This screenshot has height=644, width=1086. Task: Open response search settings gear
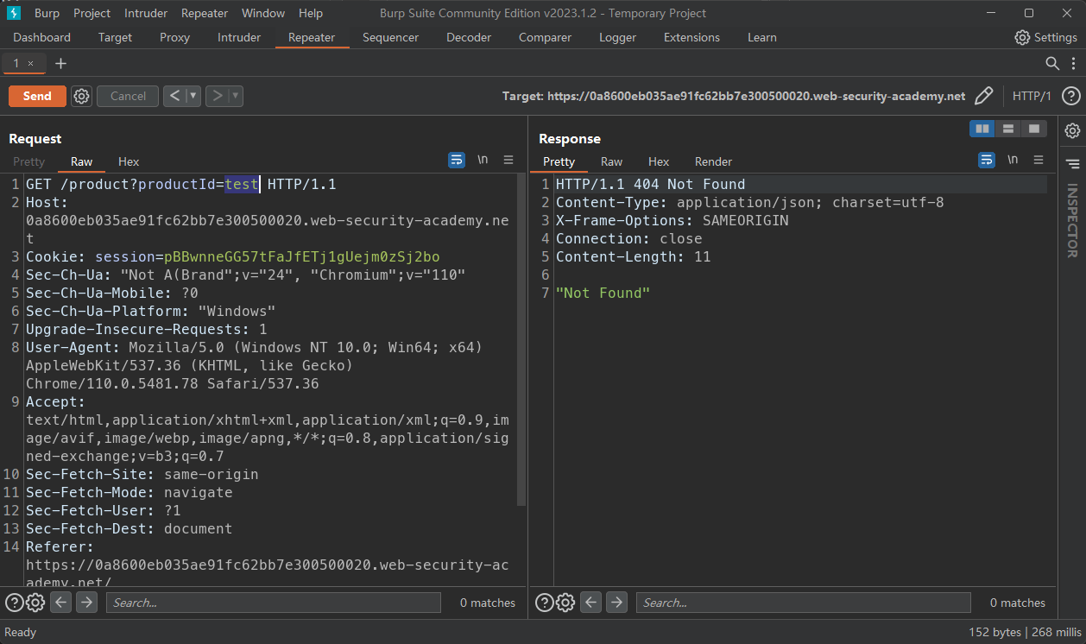click(x=565, y=603)
